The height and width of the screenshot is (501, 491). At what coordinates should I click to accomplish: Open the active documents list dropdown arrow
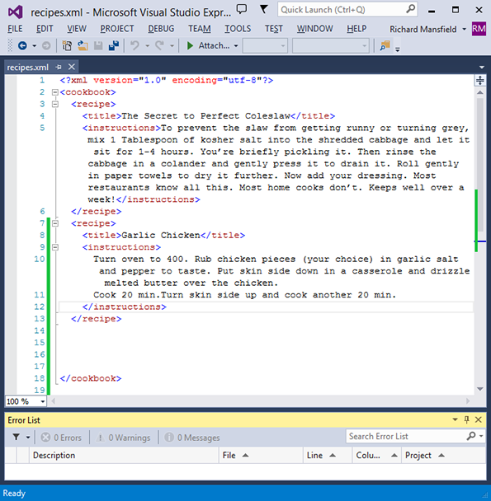pyautogui.click(x=482, y=68)
